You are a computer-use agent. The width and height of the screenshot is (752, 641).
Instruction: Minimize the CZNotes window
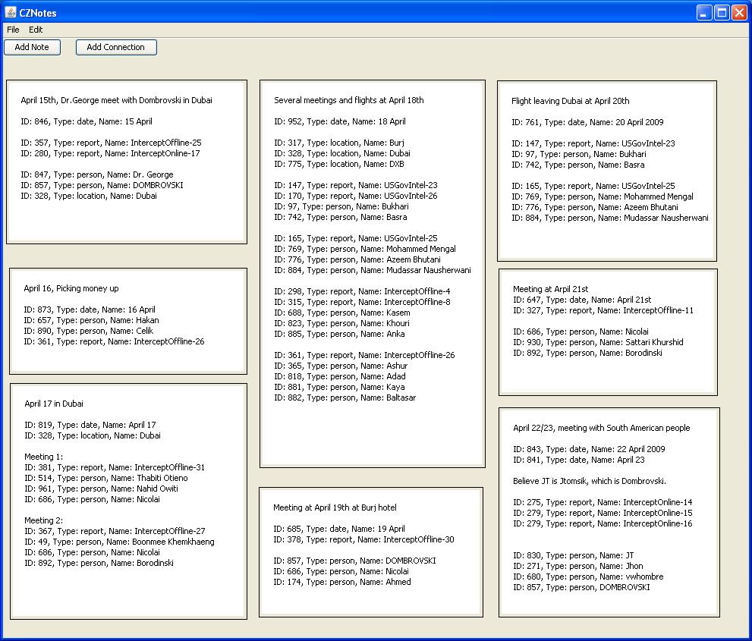coord(704,12)
